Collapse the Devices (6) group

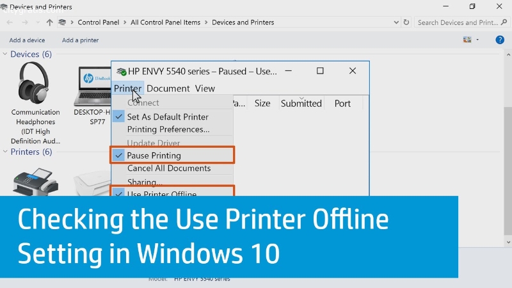click(5, 54)
